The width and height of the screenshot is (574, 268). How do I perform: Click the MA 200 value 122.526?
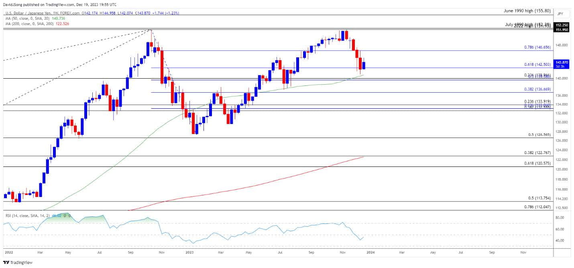62,23
